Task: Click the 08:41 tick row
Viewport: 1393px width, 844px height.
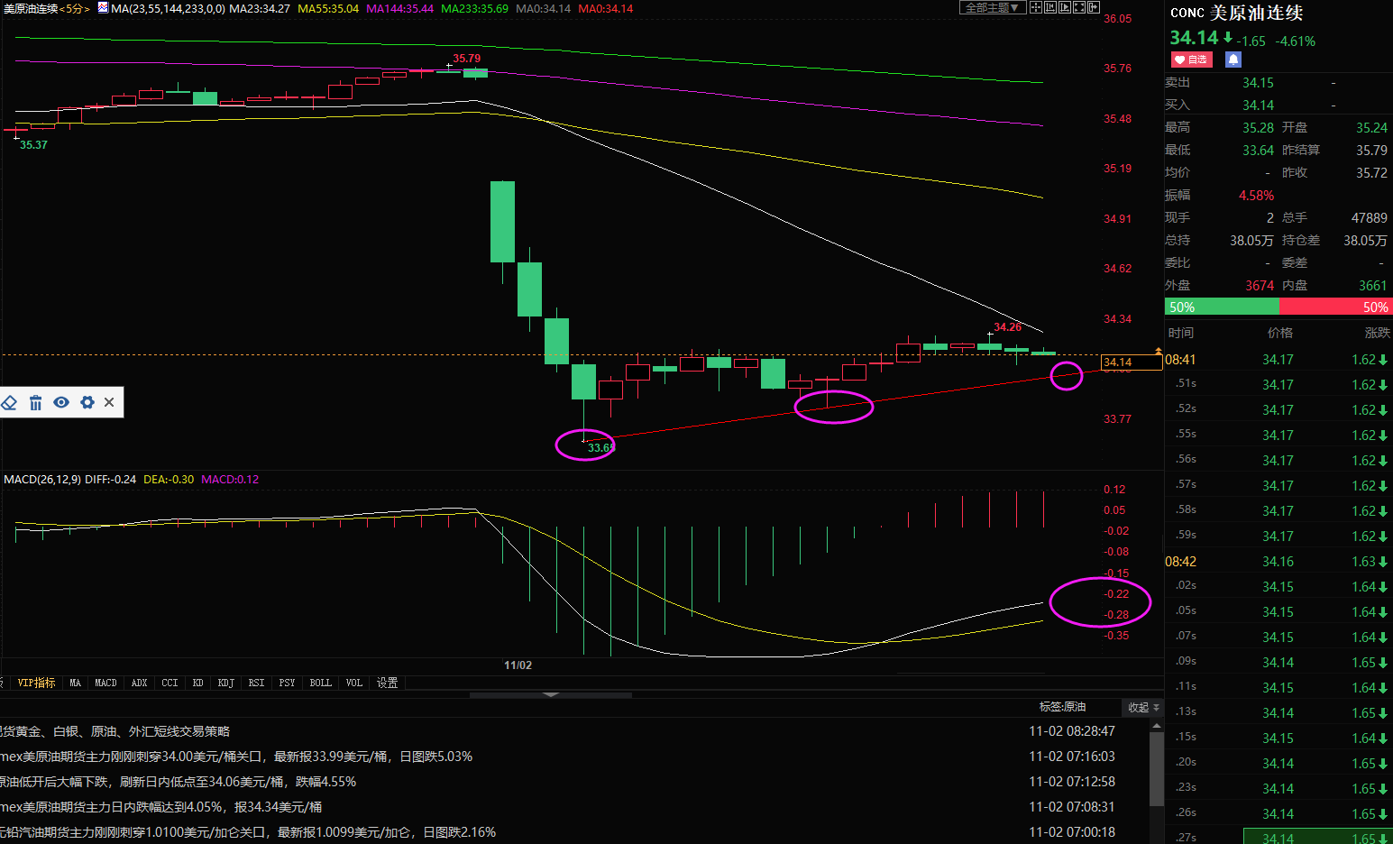Action: tap(1278, 359)
